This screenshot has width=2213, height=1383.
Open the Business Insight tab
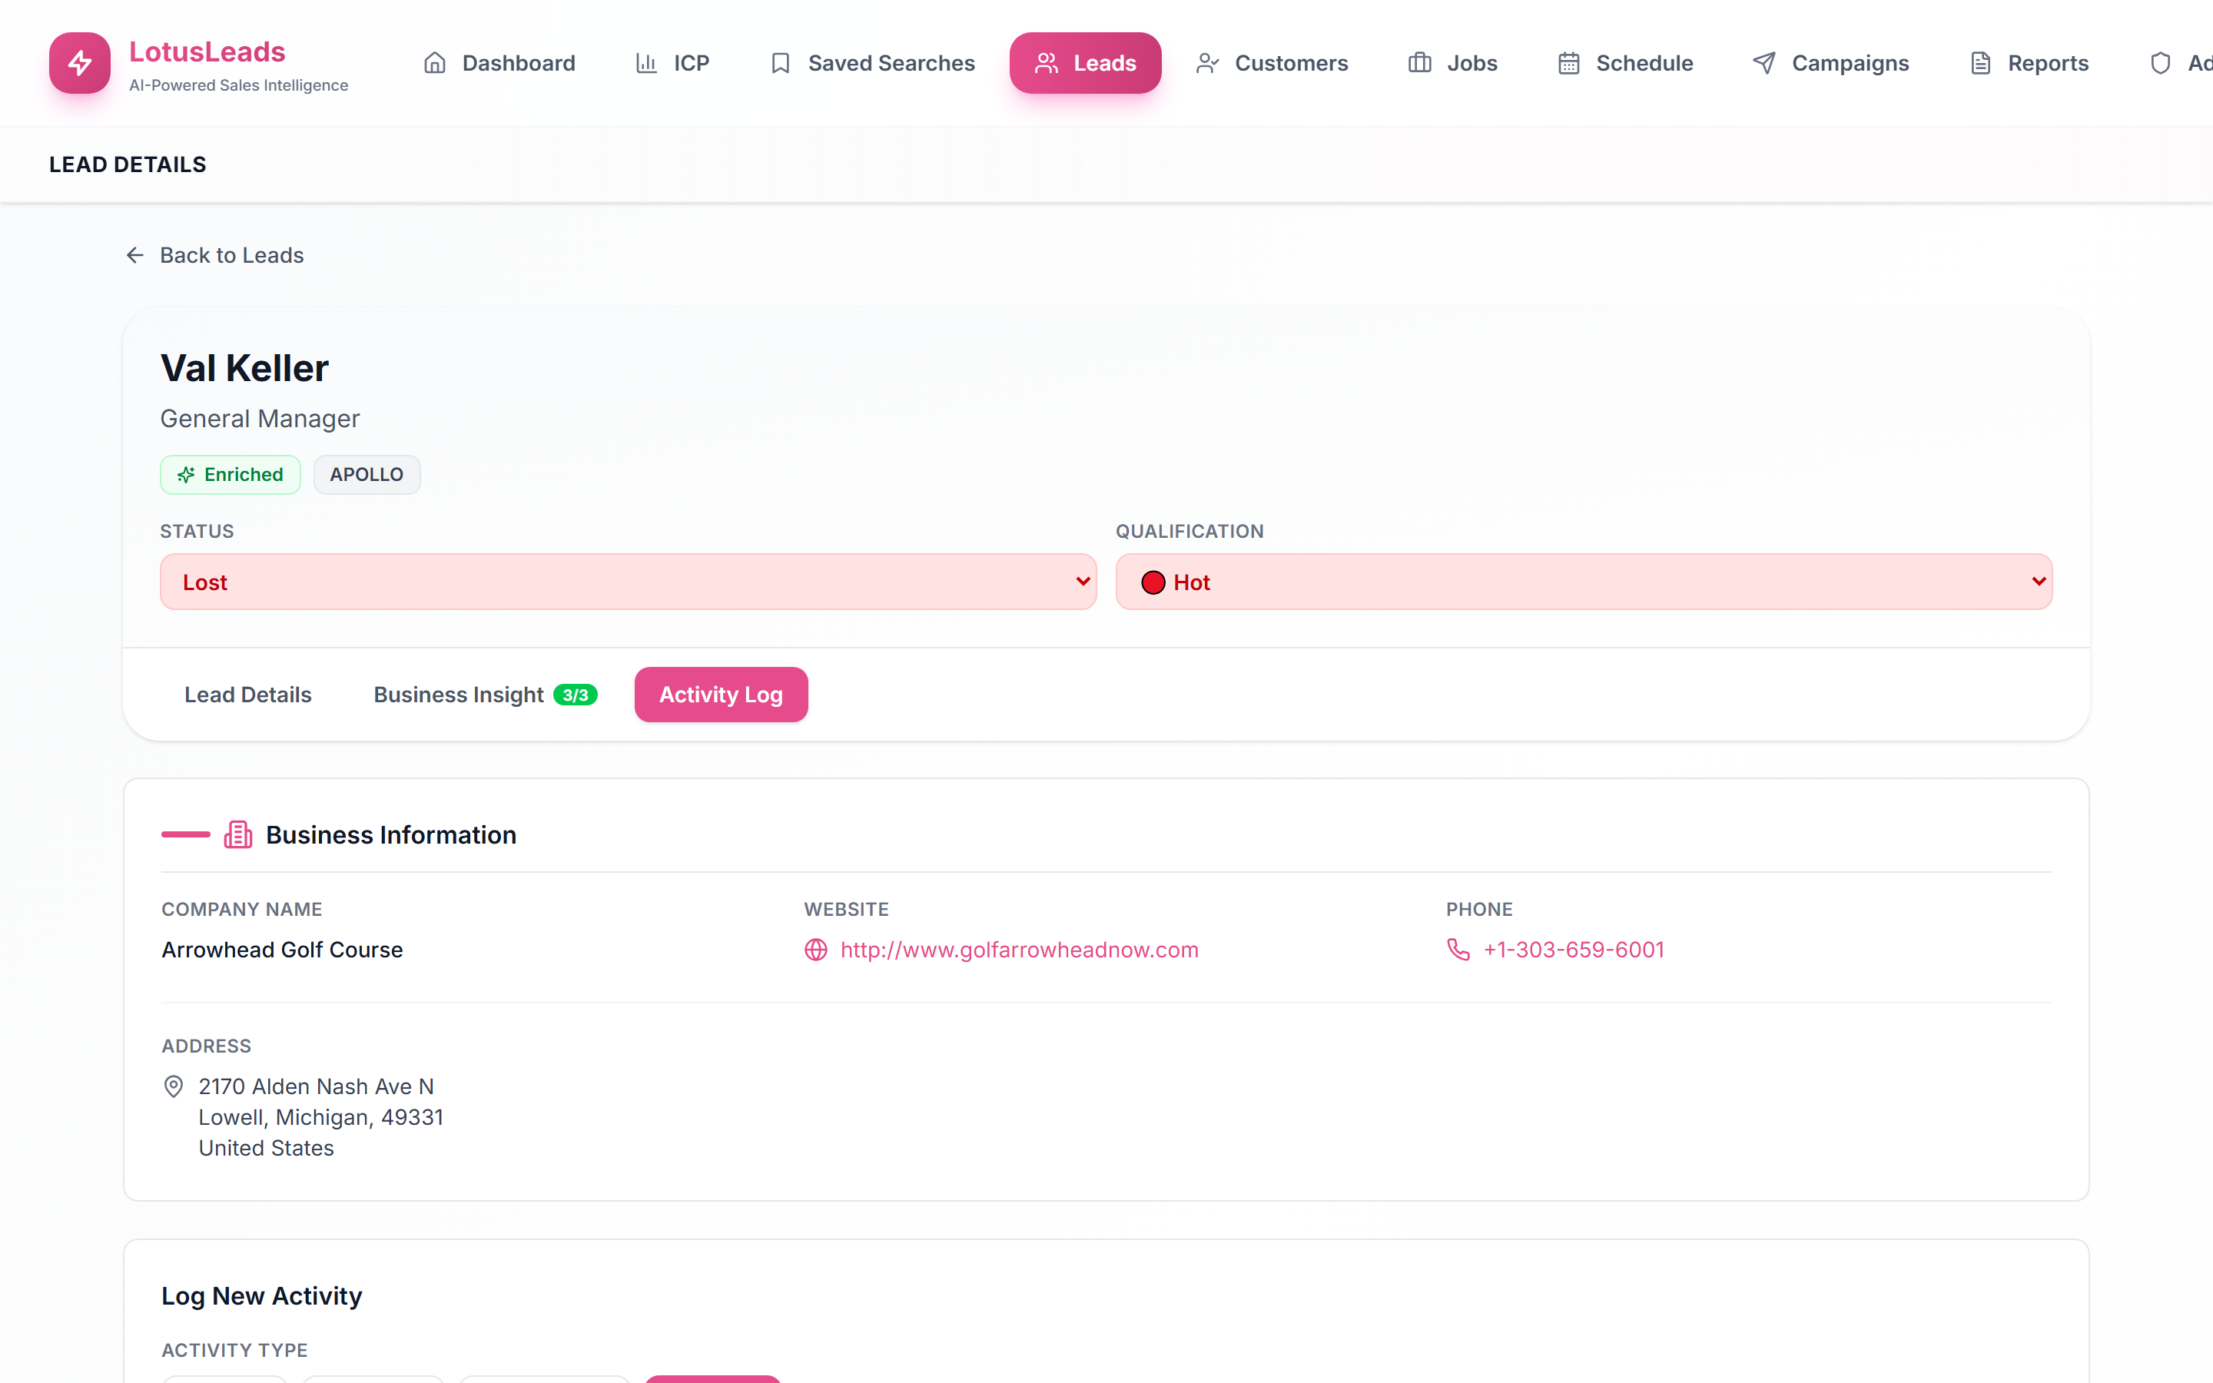click(486, 695)
